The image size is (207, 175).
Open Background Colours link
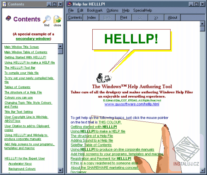22,169
